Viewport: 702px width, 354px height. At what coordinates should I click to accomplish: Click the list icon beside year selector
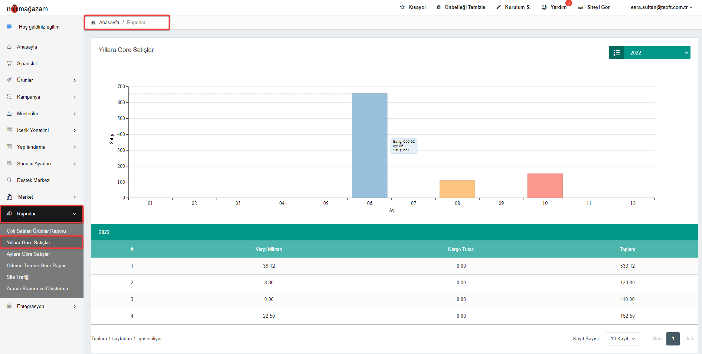617,53
